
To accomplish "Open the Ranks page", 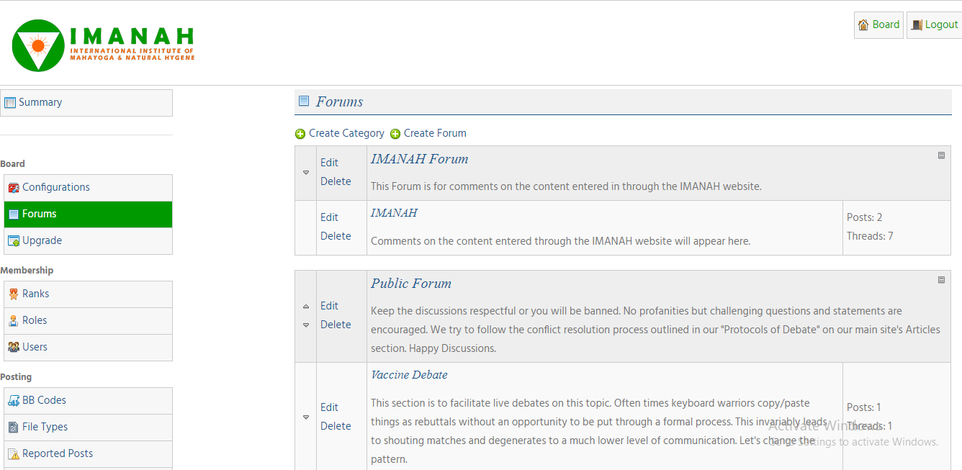I will [88, 294].
